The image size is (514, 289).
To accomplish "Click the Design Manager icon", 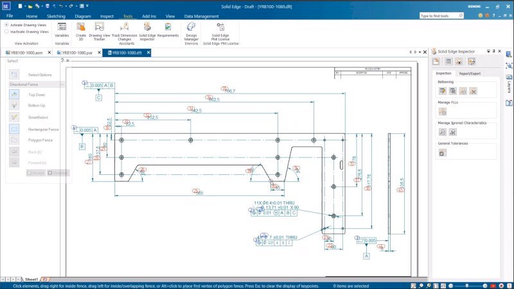I will [191, 29].
